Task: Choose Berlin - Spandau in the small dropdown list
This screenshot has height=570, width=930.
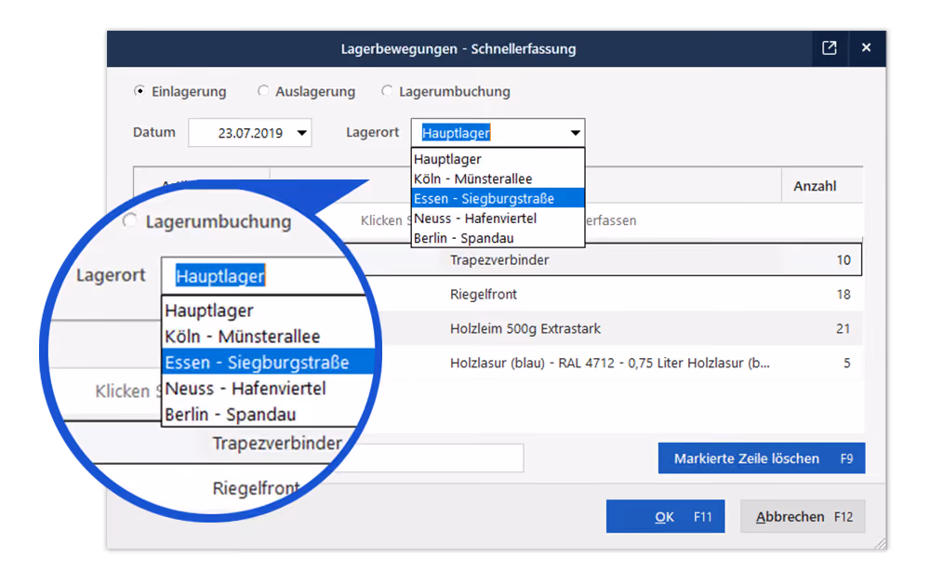Action: pos(498,238)
